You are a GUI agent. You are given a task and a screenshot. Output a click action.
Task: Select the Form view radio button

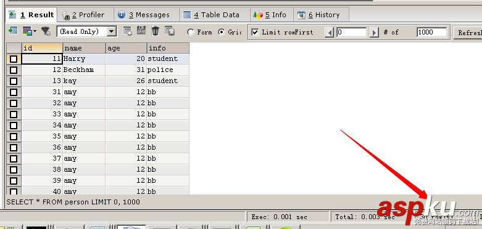(191, 32)
